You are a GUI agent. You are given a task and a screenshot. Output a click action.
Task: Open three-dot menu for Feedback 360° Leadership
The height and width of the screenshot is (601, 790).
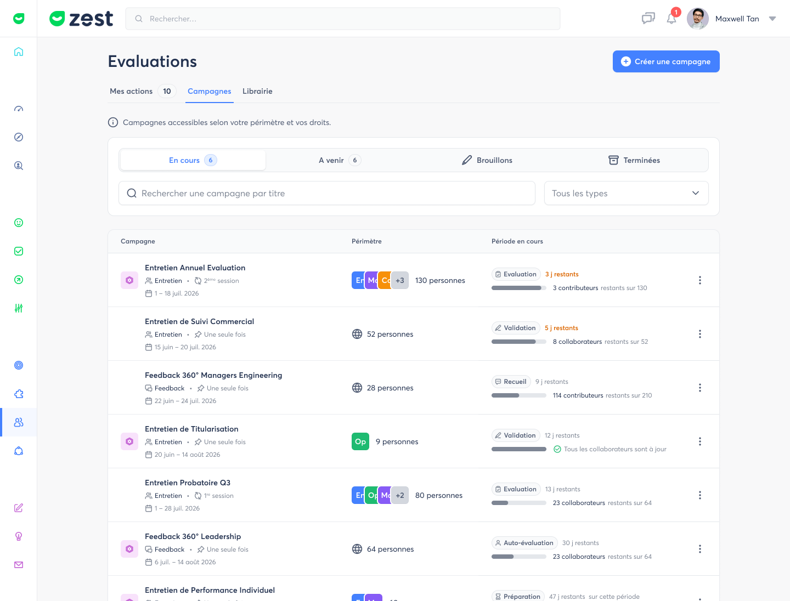[x=699, y=549]
